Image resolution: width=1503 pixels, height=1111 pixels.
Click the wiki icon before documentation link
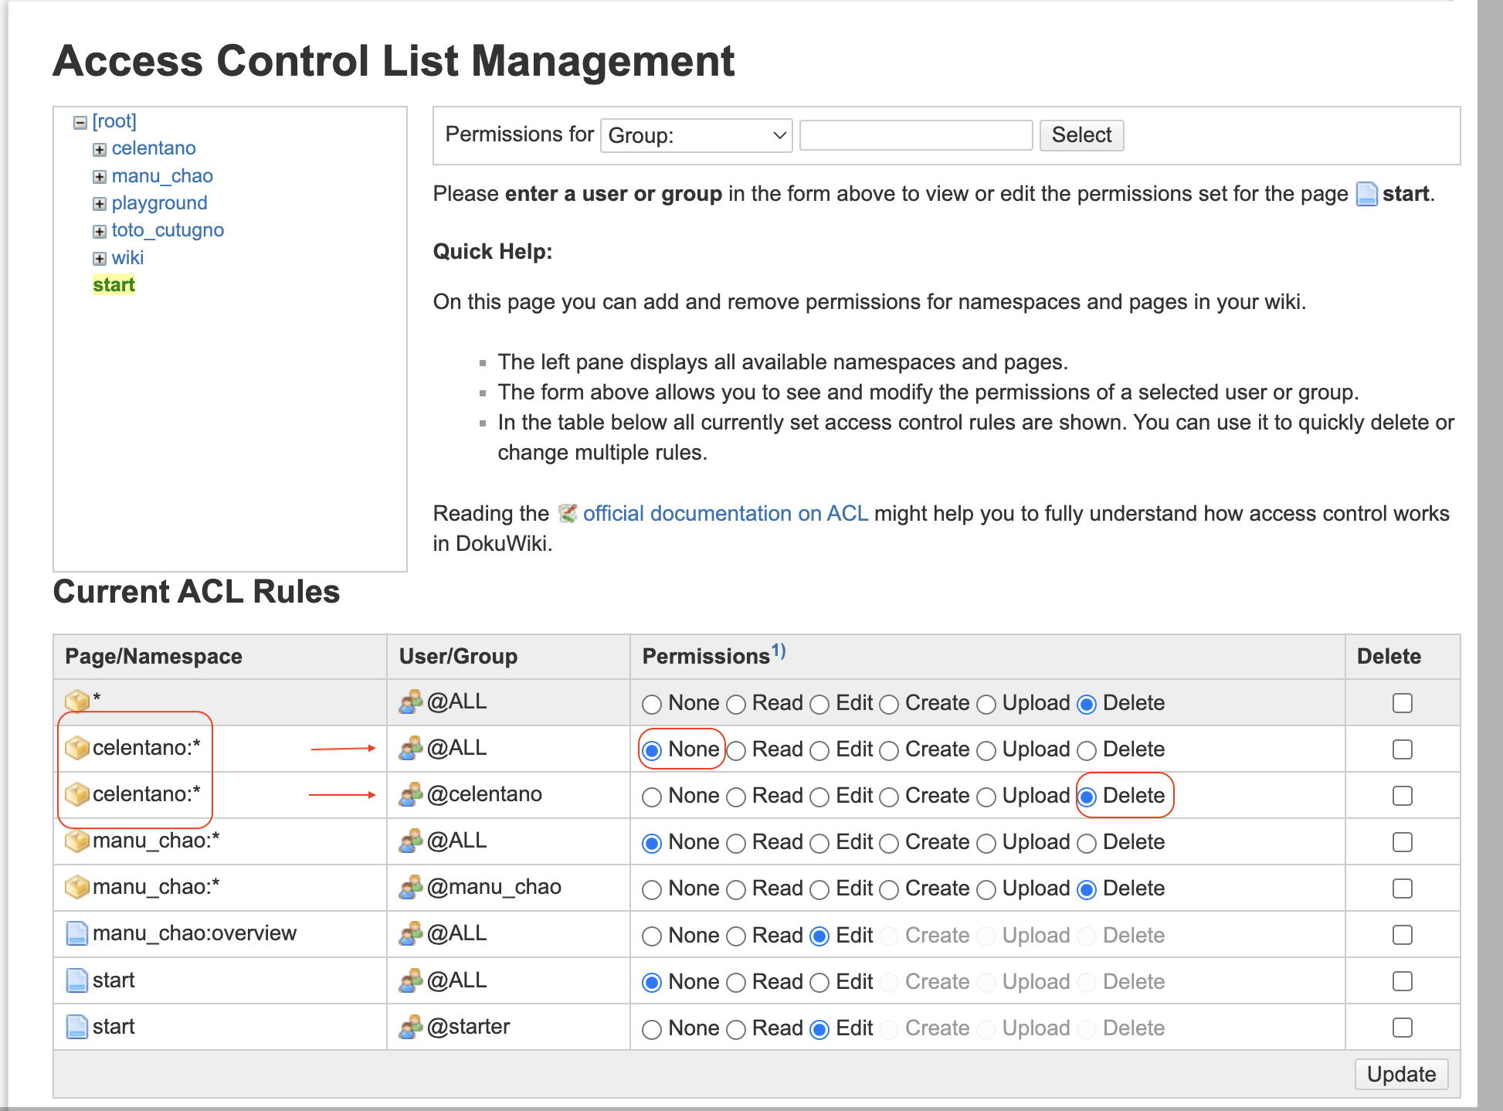point(568,513)
